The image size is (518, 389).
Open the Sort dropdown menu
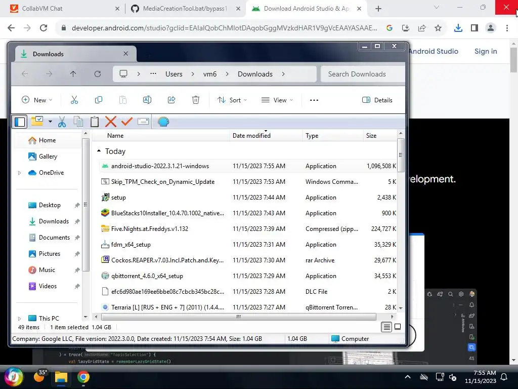click(232, 100)
